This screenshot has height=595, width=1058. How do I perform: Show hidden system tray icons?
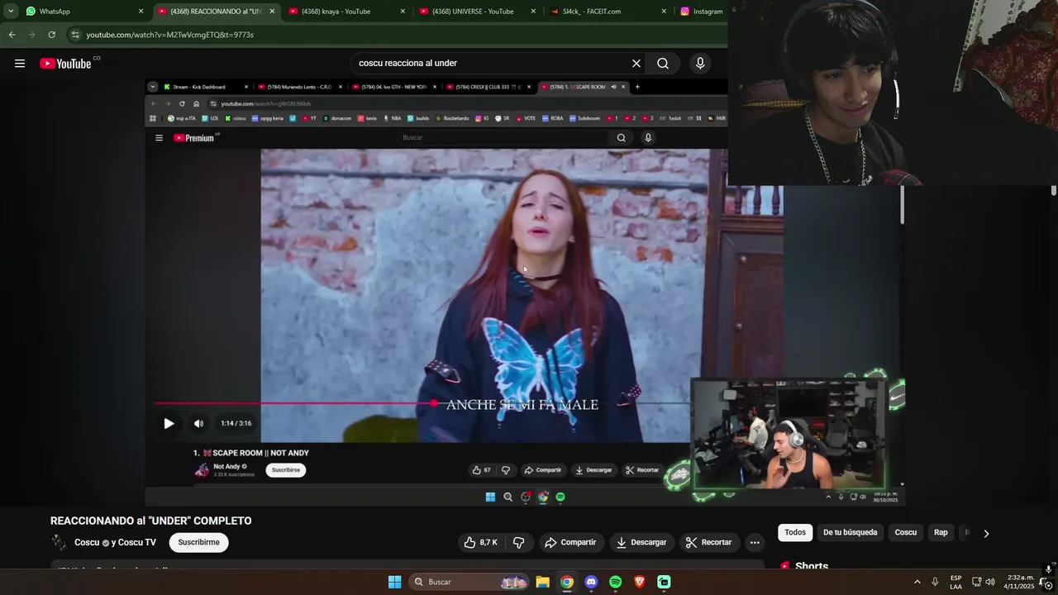[x=917, y=582]
